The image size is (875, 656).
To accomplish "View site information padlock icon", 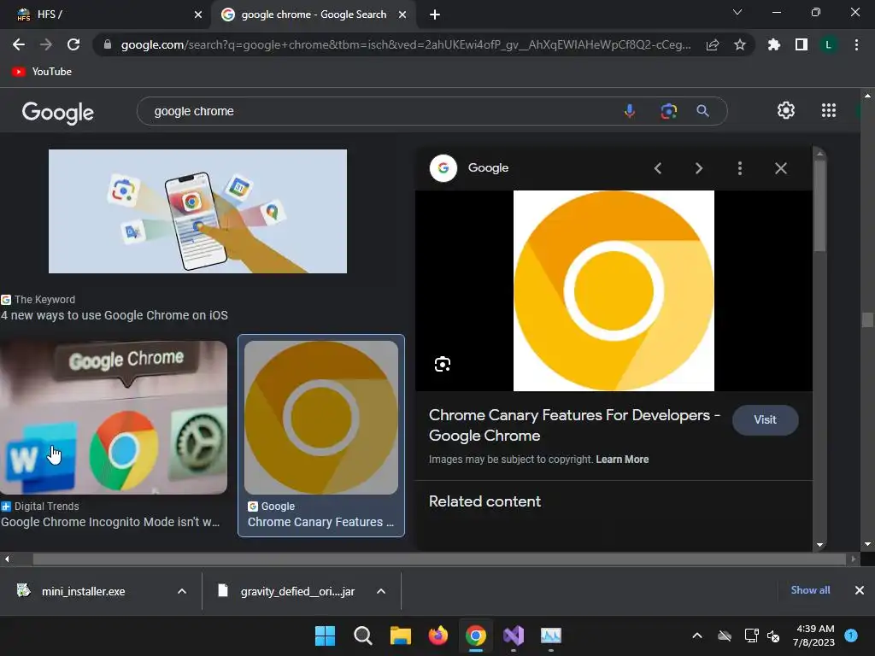I will (x=108, y=44).
